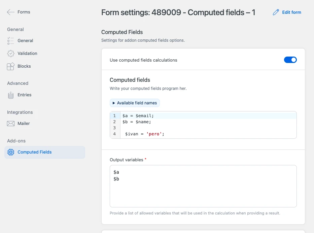Screen dimensions: 314x233
Task: Go to the Validation settings section
Action: point(27,54)
